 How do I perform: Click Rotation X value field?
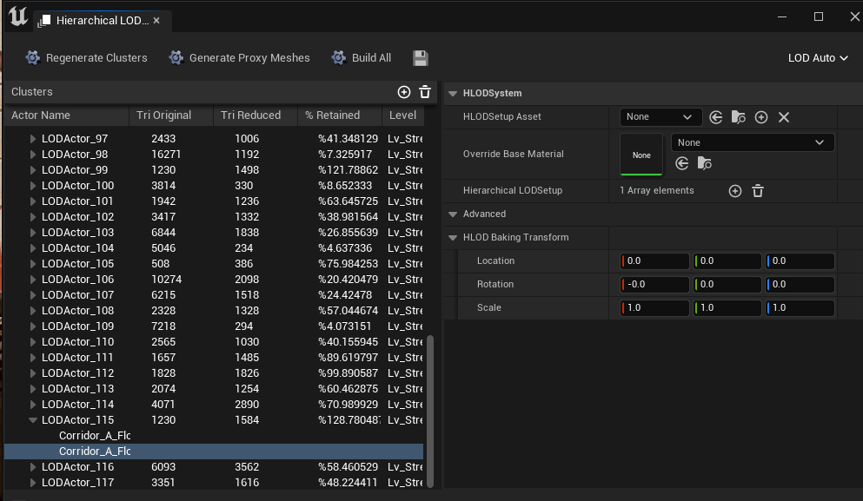pyautogui.click(x=654, y=284)
